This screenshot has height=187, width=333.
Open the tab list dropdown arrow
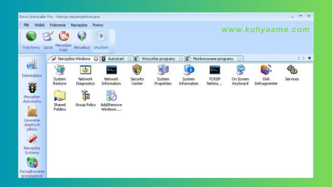coord(309,58)
